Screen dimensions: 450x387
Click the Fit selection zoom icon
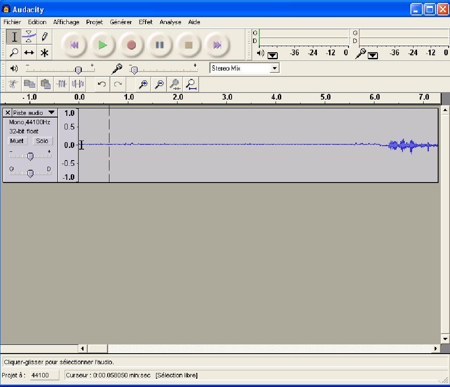click(x=175, y=84)
